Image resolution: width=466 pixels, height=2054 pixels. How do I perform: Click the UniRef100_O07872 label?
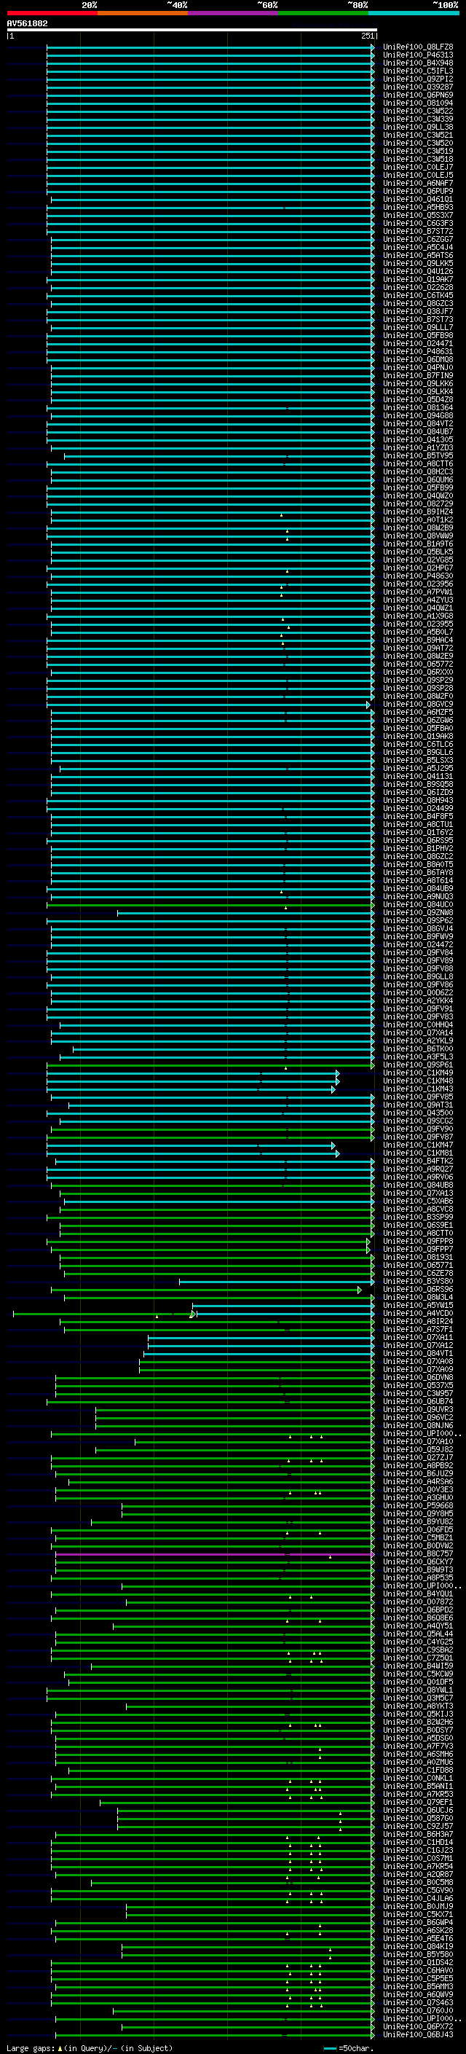point(418,1602)
